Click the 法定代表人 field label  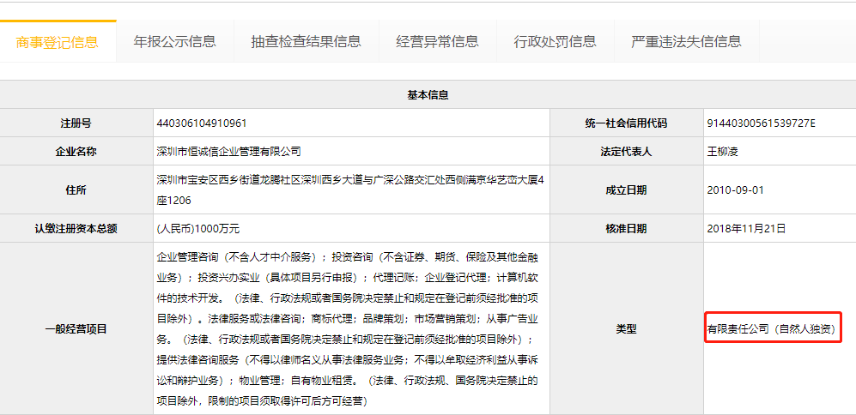[x=625, y=152]
